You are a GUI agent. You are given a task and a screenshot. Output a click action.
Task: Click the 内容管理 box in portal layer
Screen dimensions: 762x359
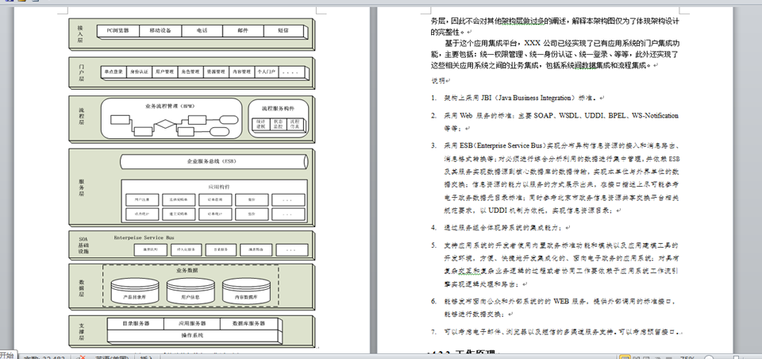pyautogui.click(x=241, y=72)
